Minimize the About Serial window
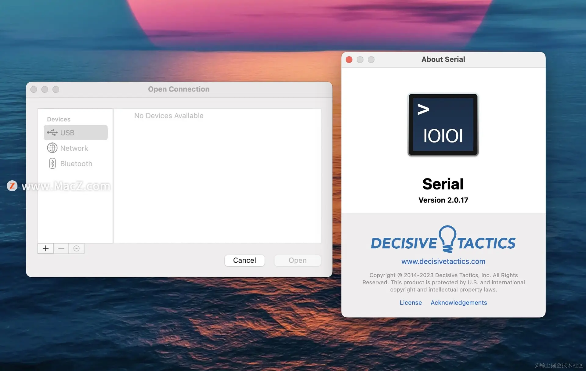The height and width of the screenshot is (371, 586). click(x=360, y=59)
